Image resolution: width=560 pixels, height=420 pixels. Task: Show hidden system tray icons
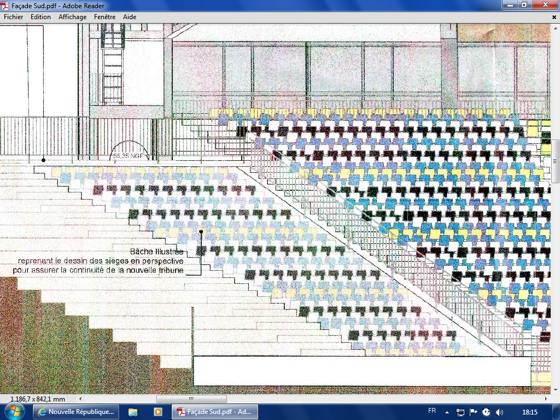(447, 412)
